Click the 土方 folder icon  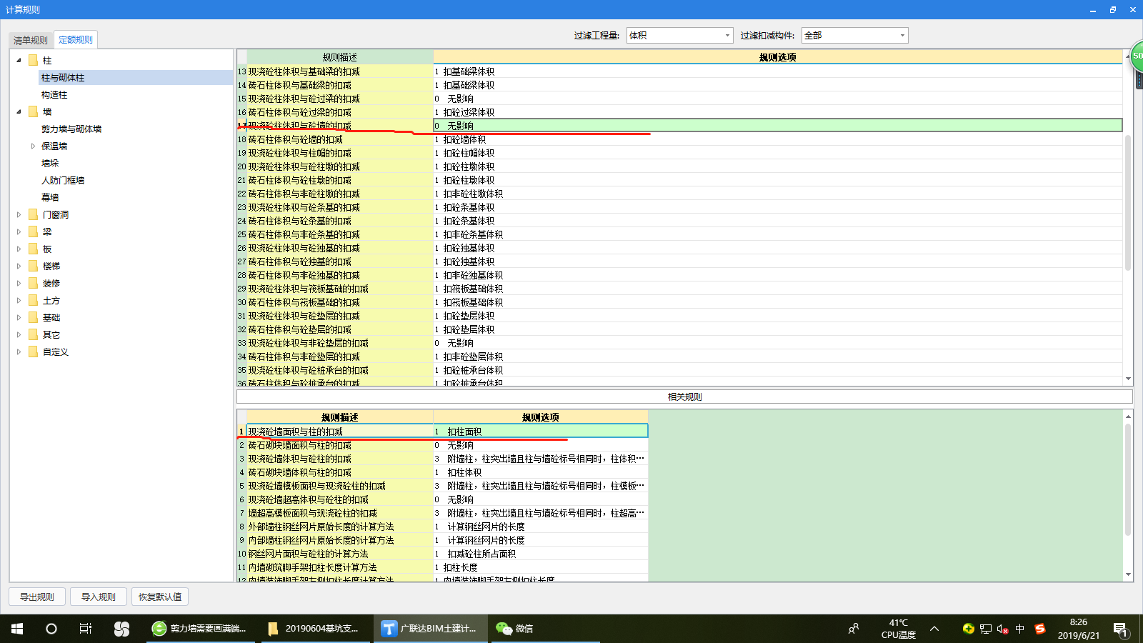(33, 300)
